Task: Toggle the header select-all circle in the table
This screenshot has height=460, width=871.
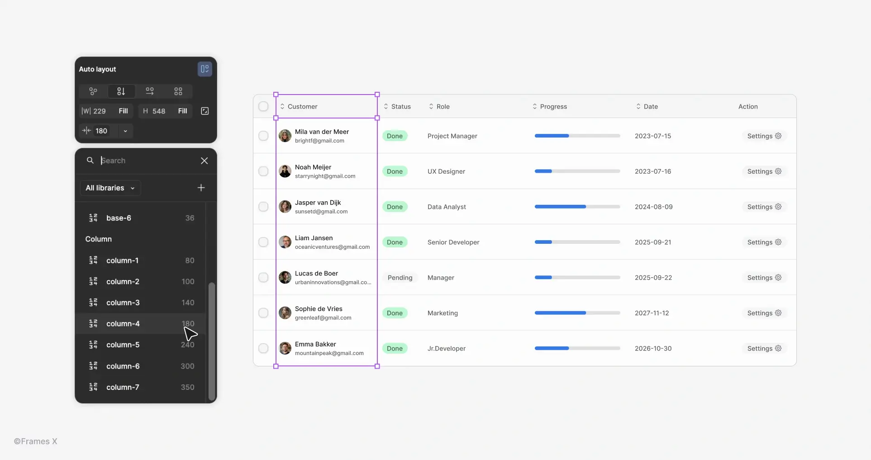Action: click(x=263, y=106)
